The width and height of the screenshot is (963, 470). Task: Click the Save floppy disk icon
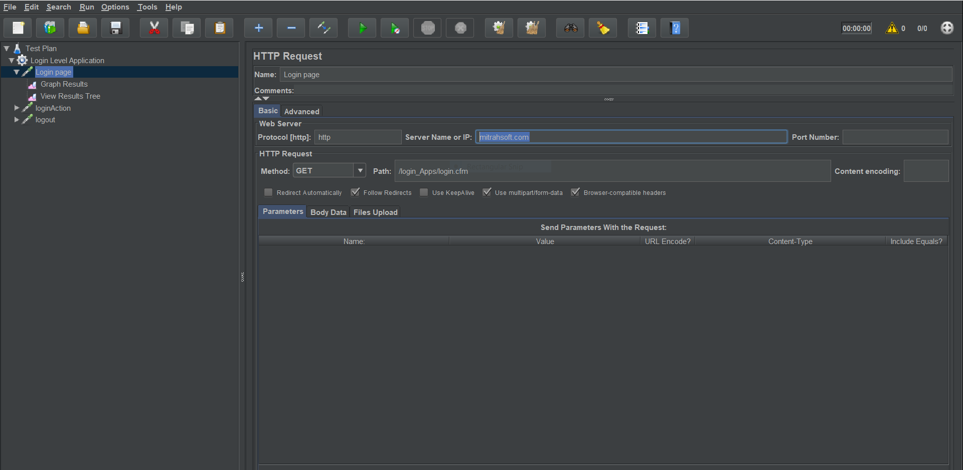click(x=116, y=28)
